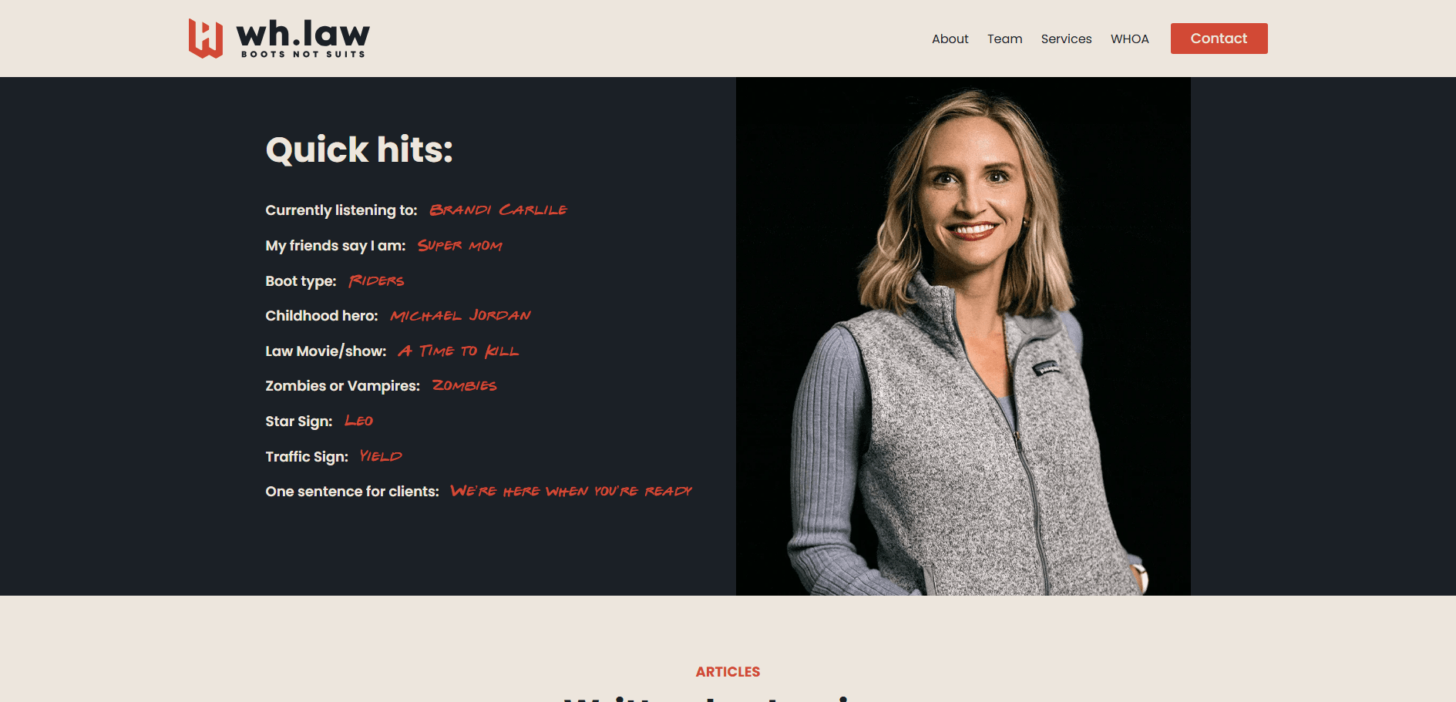The height and width of the screenshot is (702, 1456).
Task: Open the Team navigation link
Action: 1005,39
